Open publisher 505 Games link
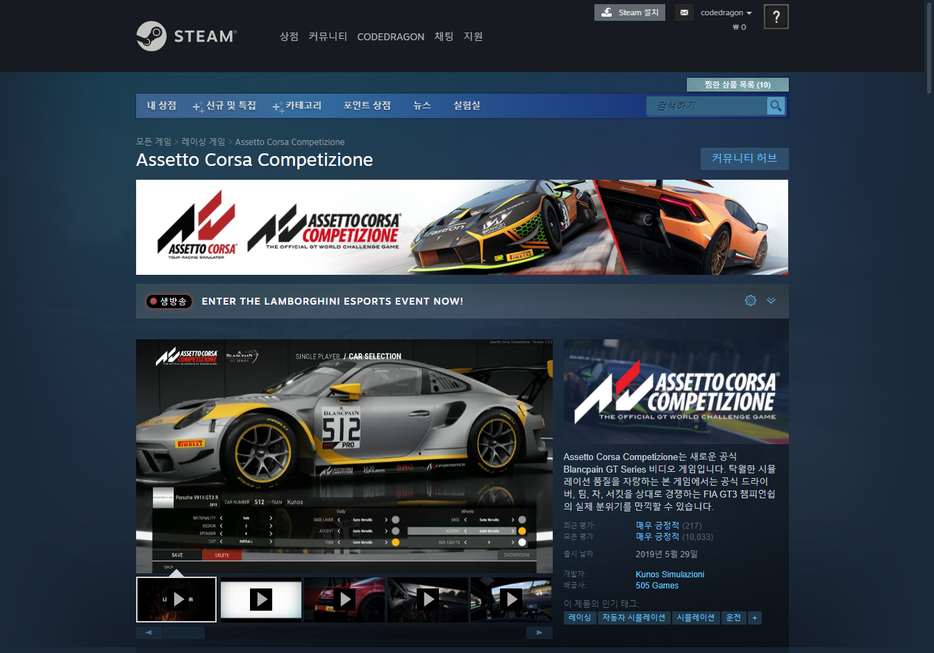Screen dimensions: 934x653 (657, 585)
